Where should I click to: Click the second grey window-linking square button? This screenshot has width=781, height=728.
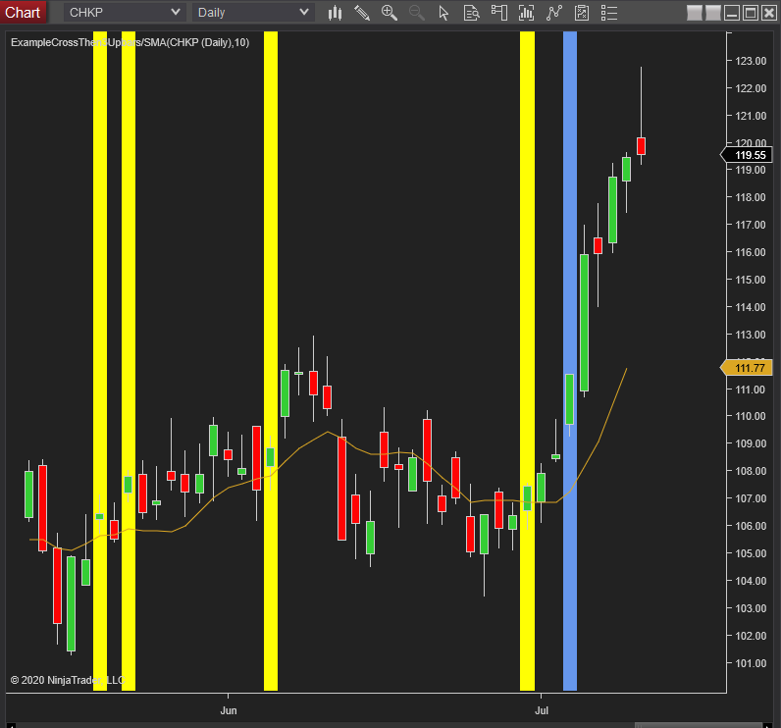tap(712, 13)
